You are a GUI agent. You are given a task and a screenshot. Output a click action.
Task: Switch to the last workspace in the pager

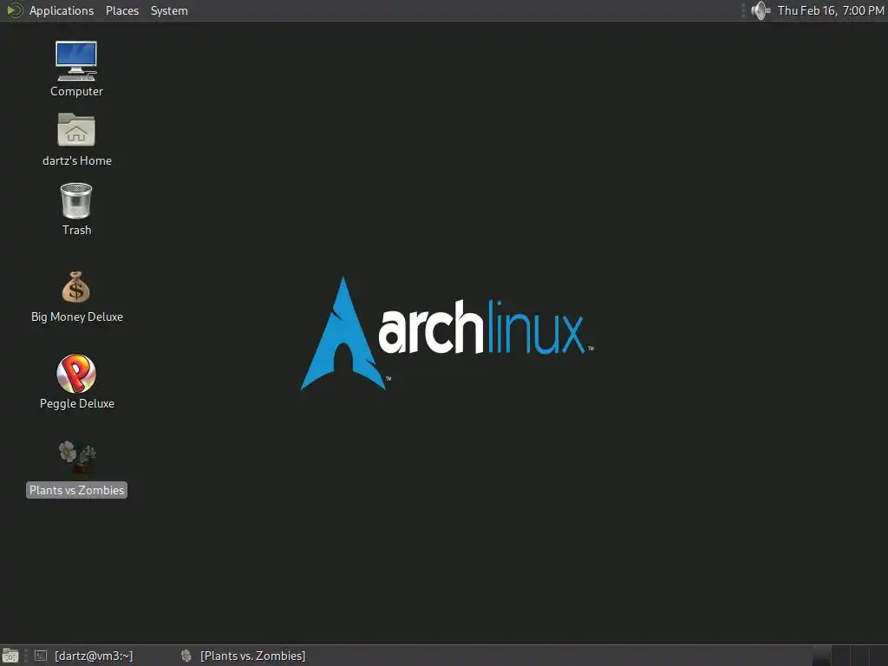(x=879, y=656)
